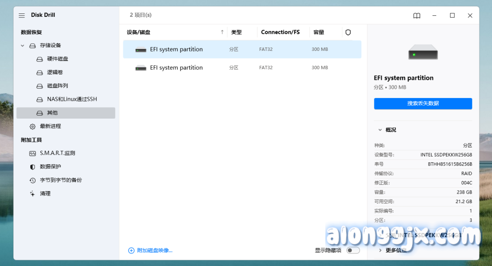Click the 搜索丢失数据 button

coord(423,103)
